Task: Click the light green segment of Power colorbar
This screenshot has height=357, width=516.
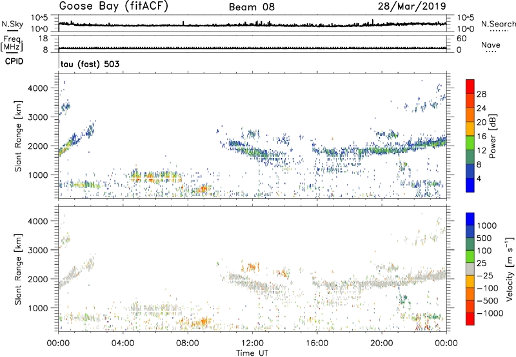Action: pyautogui.click(x=470, y=143)
